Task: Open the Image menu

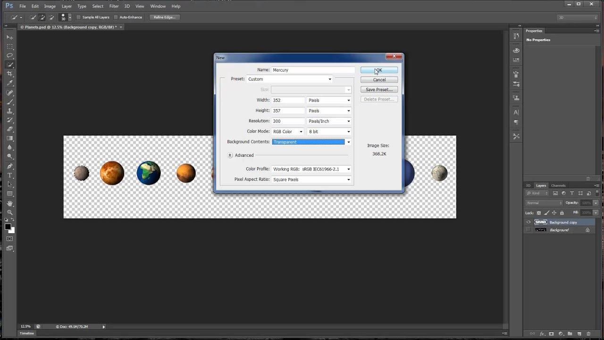Action: click(x=50, y=6)
